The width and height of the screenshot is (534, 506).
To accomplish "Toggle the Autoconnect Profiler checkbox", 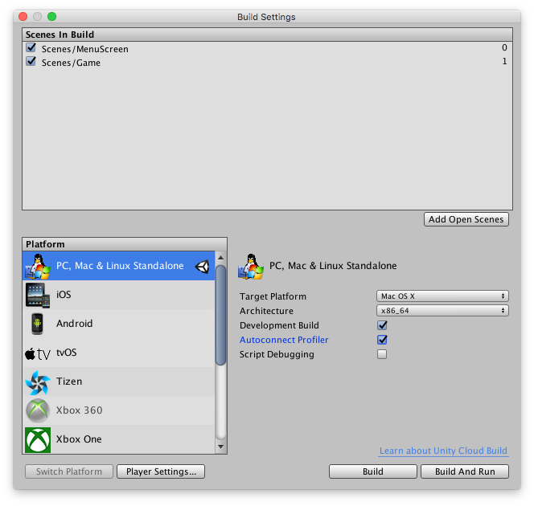I will (382, 340).
